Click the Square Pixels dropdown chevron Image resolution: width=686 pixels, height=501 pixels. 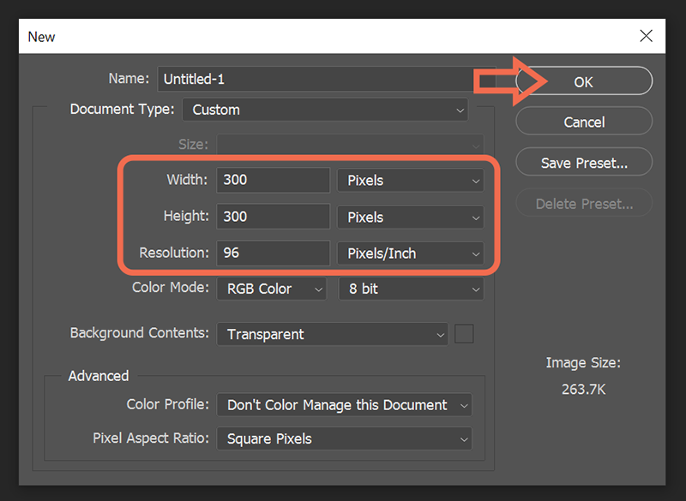[x=464, y=439]
